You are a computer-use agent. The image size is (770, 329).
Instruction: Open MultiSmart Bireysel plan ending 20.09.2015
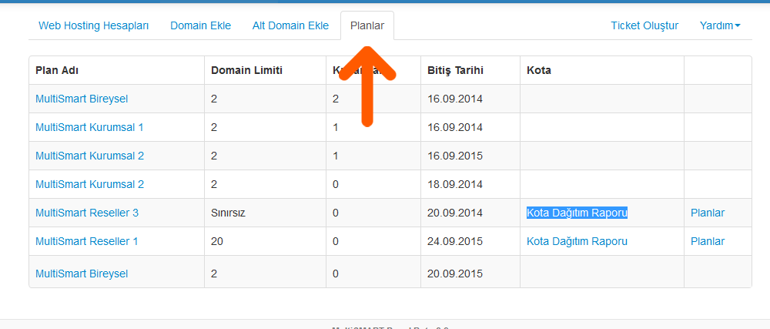(x=82, y=274)
